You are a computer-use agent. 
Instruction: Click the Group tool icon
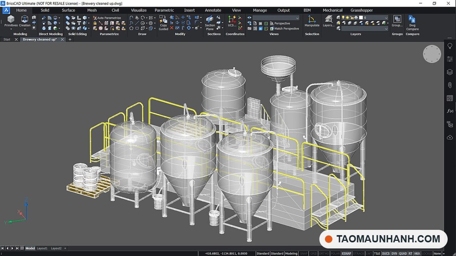click(x=397, y=21)
